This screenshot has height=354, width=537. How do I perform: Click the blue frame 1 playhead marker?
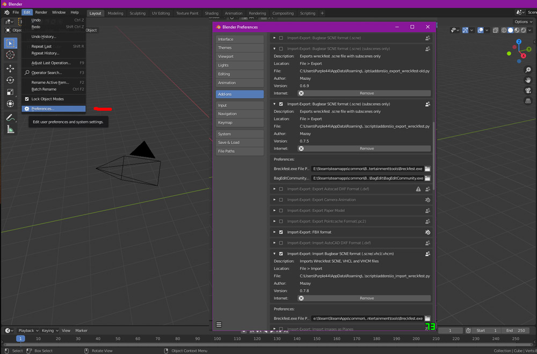[20, 338]
